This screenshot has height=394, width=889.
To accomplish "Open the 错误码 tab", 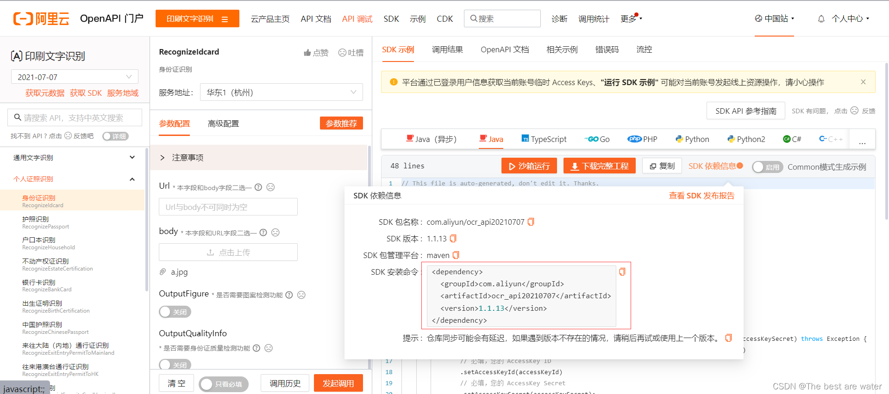I will (607, 49).
